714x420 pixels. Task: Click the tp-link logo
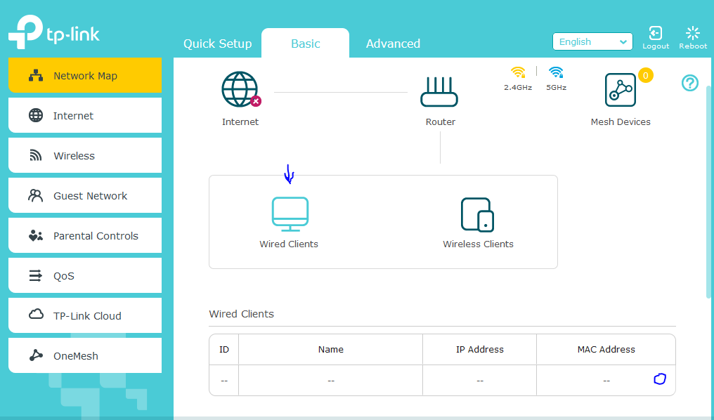click(53, 32)
